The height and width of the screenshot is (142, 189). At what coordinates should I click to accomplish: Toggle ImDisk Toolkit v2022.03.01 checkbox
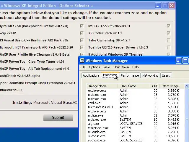(x=169, y=26)
